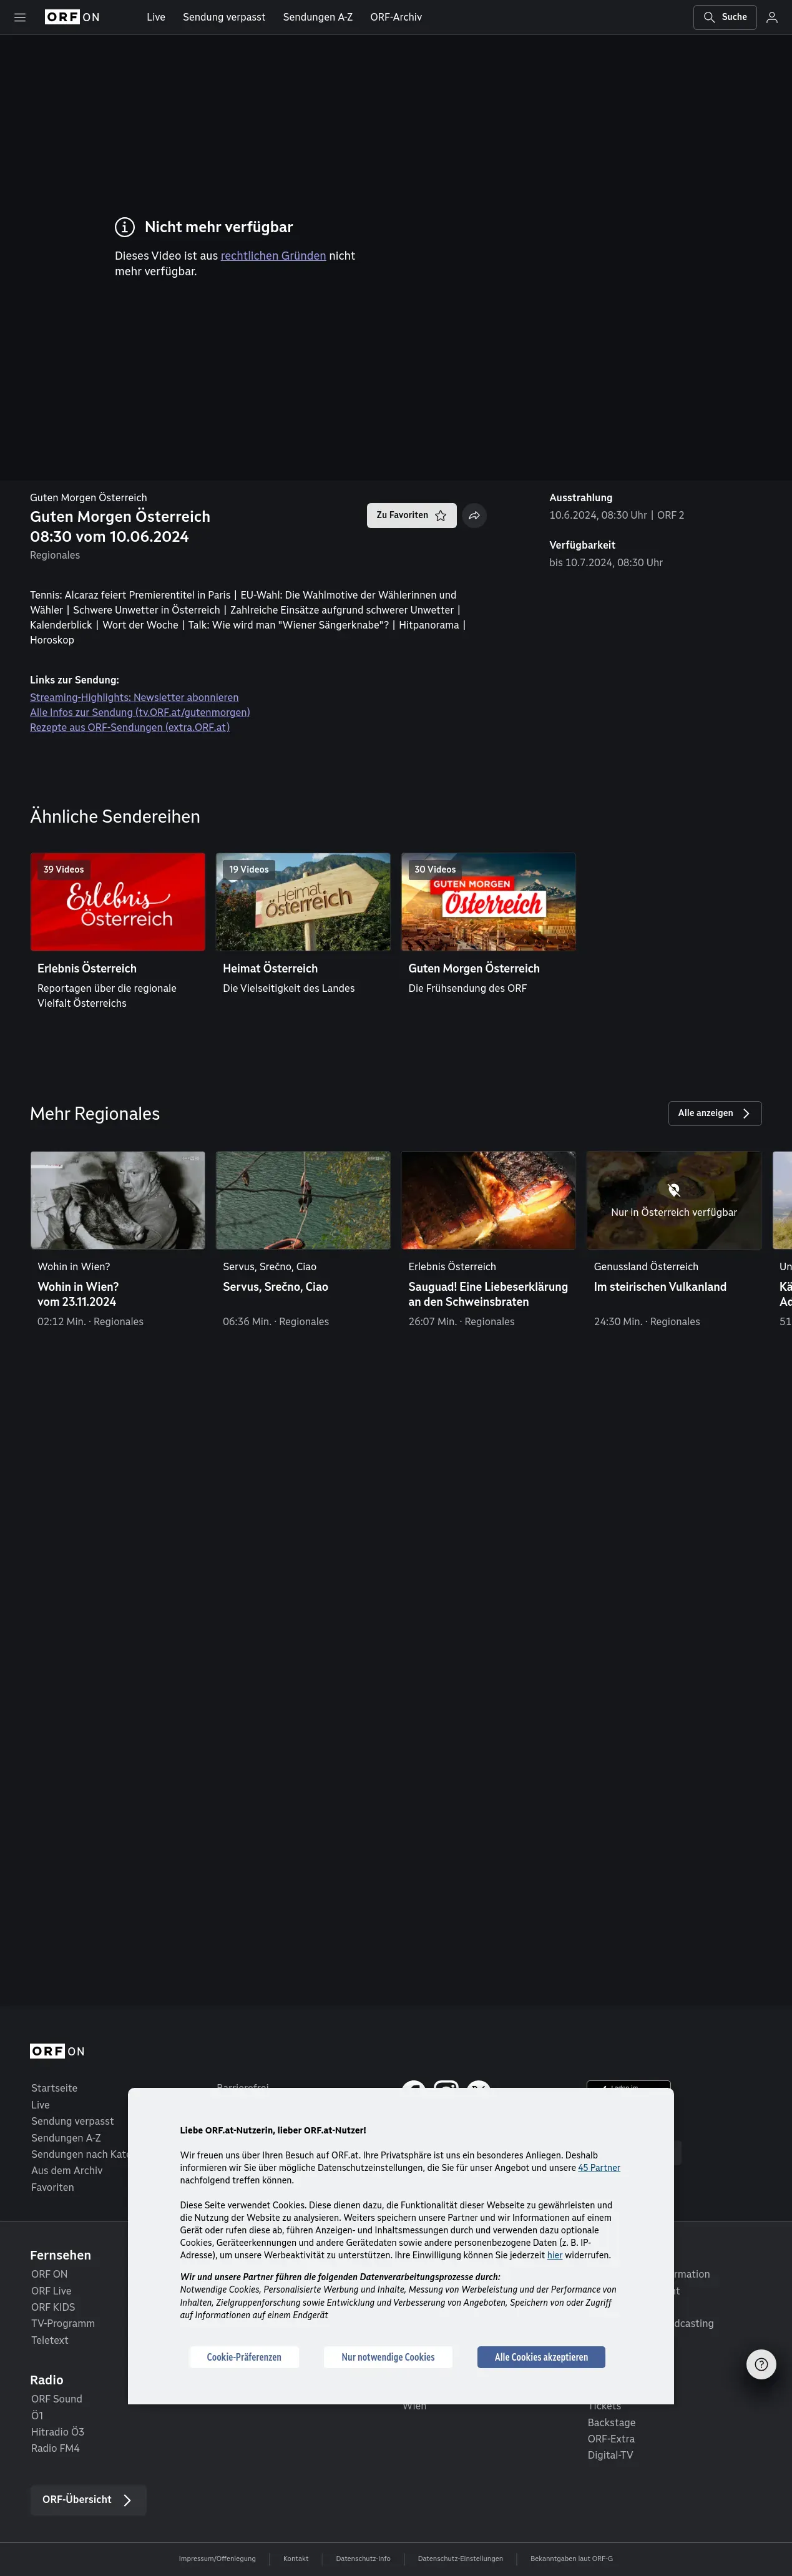Open the user profile icon
The height and width of the screenshot is (2576, 792).
tap(772, 17)
